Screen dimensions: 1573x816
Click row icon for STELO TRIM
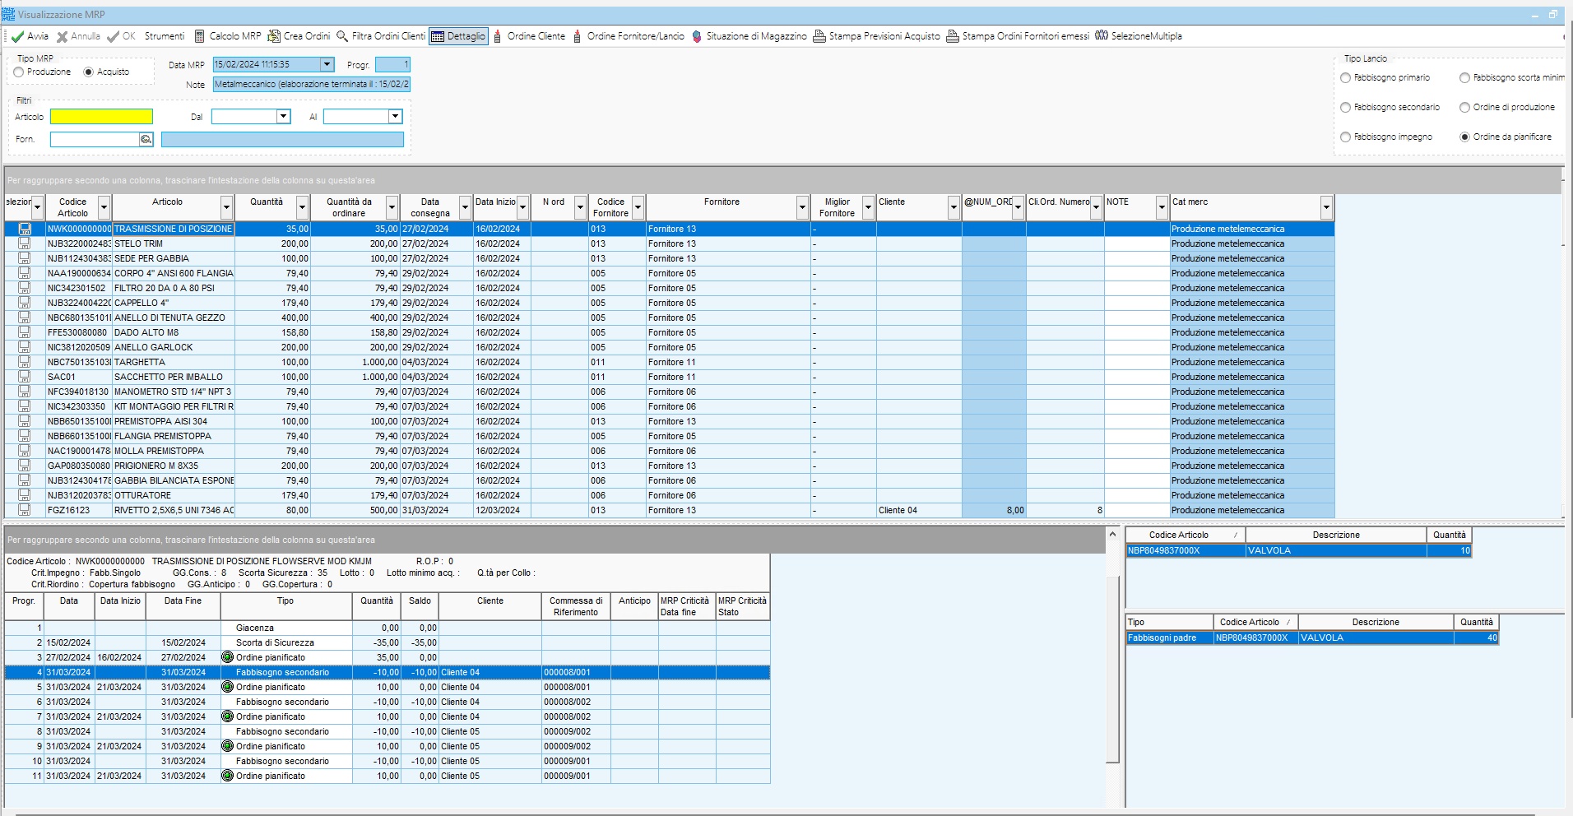pyautogui.click(x=25, y=243)
